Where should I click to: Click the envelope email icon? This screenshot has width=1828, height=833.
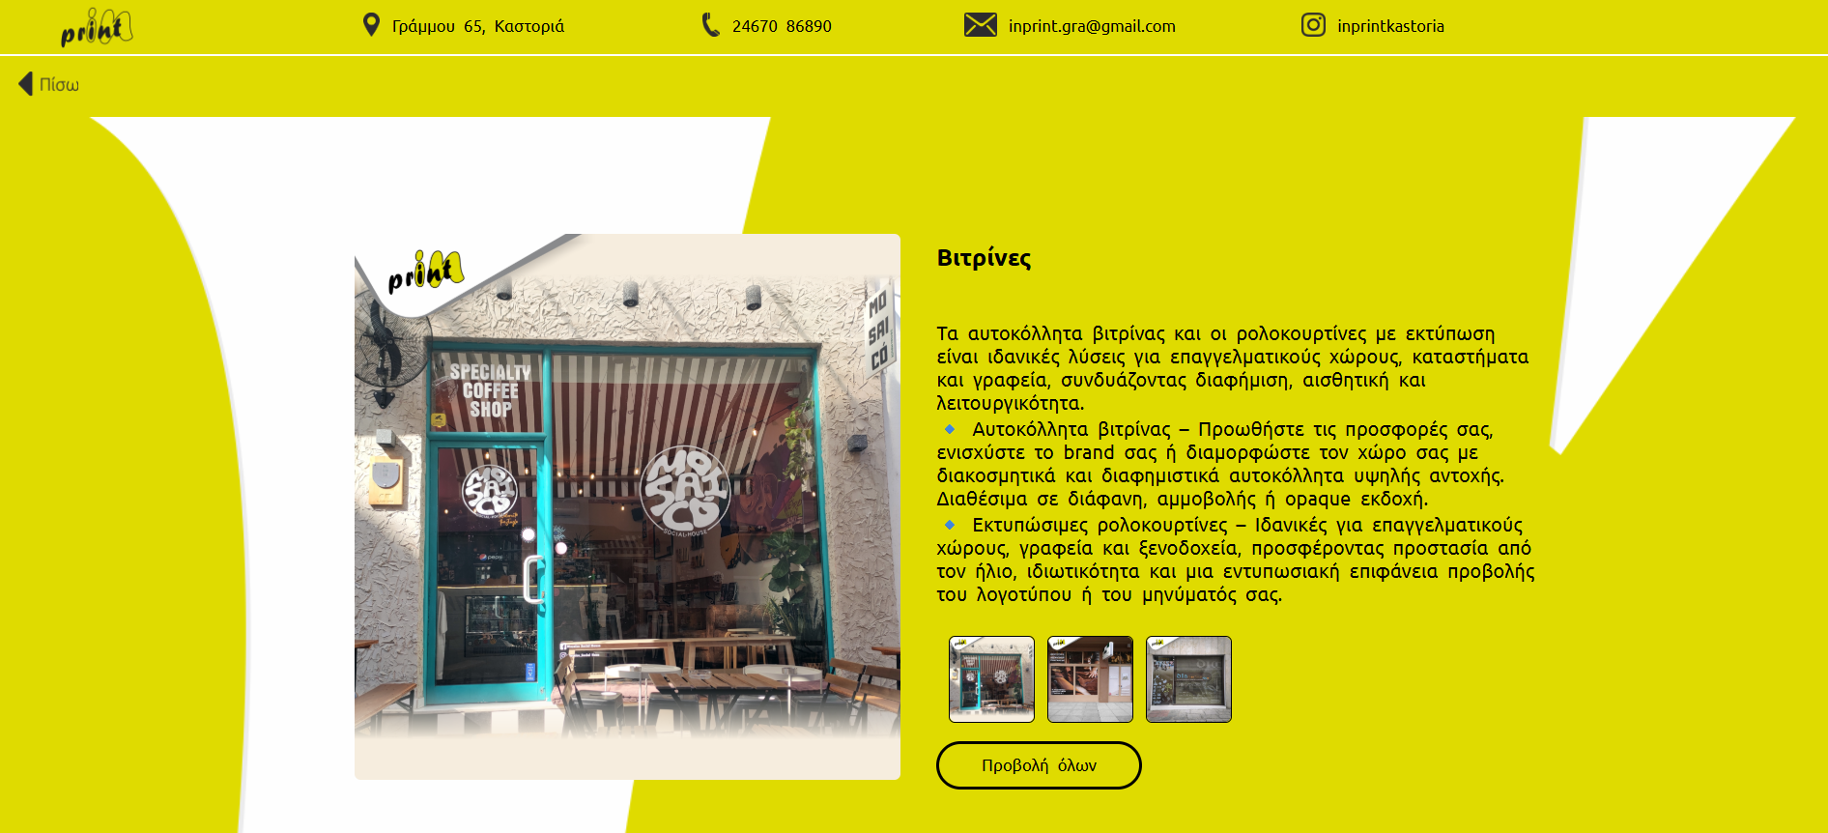point(981,25)
